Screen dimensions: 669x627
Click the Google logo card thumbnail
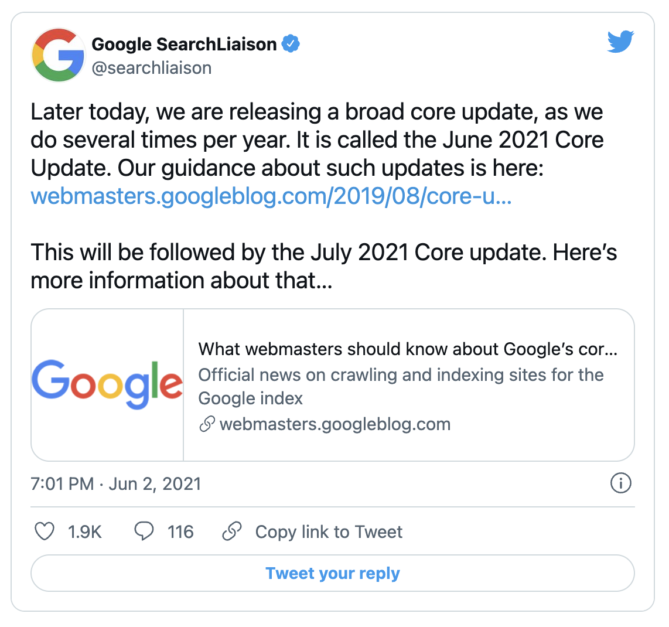tap(107, 384)
